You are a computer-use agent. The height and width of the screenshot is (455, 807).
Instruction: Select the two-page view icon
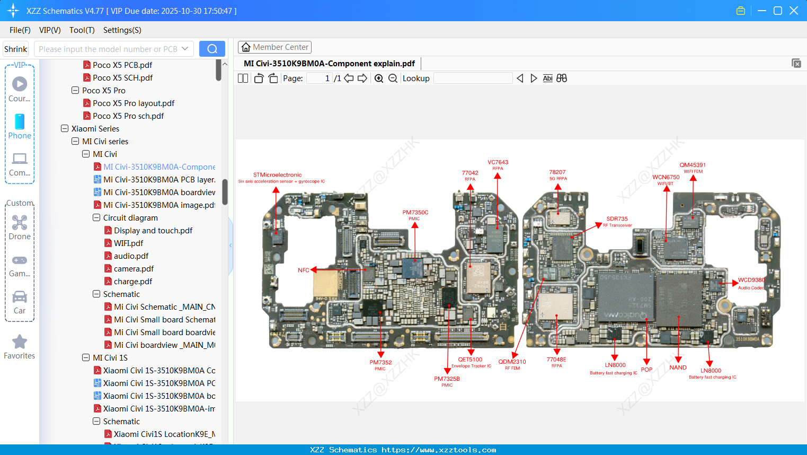243,78
